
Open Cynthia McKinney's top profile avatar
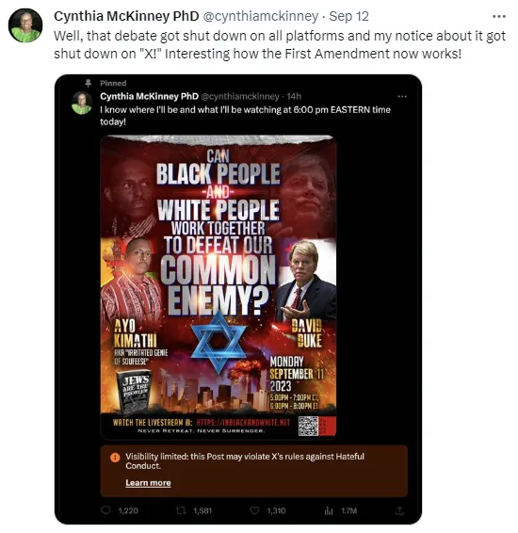click(25, 25)
